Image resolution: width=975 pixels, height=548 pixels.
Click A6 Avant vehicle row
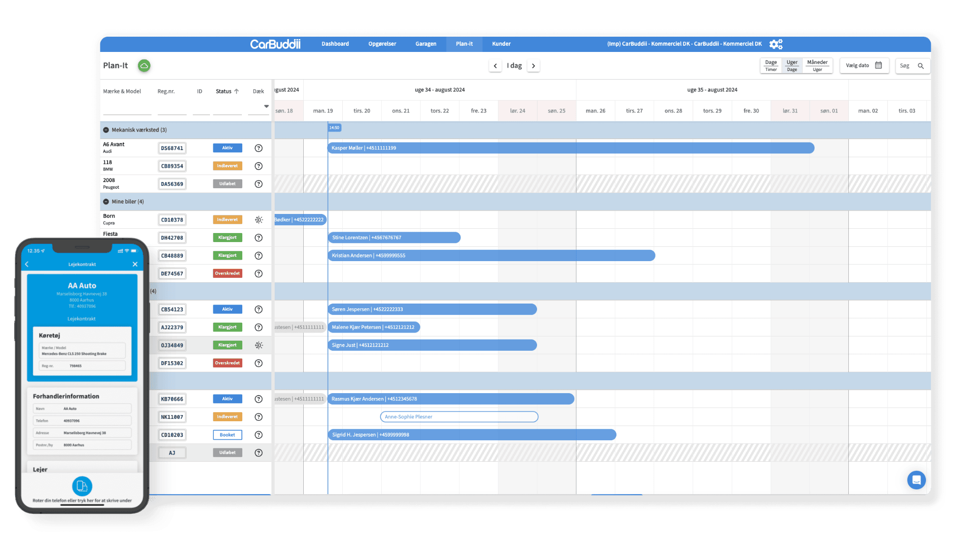[x=186, y=148]
